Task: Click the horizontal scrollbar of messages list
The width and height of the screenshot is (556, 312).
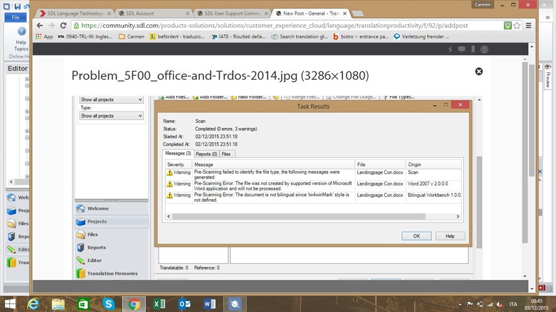Action: pos(299,216)
